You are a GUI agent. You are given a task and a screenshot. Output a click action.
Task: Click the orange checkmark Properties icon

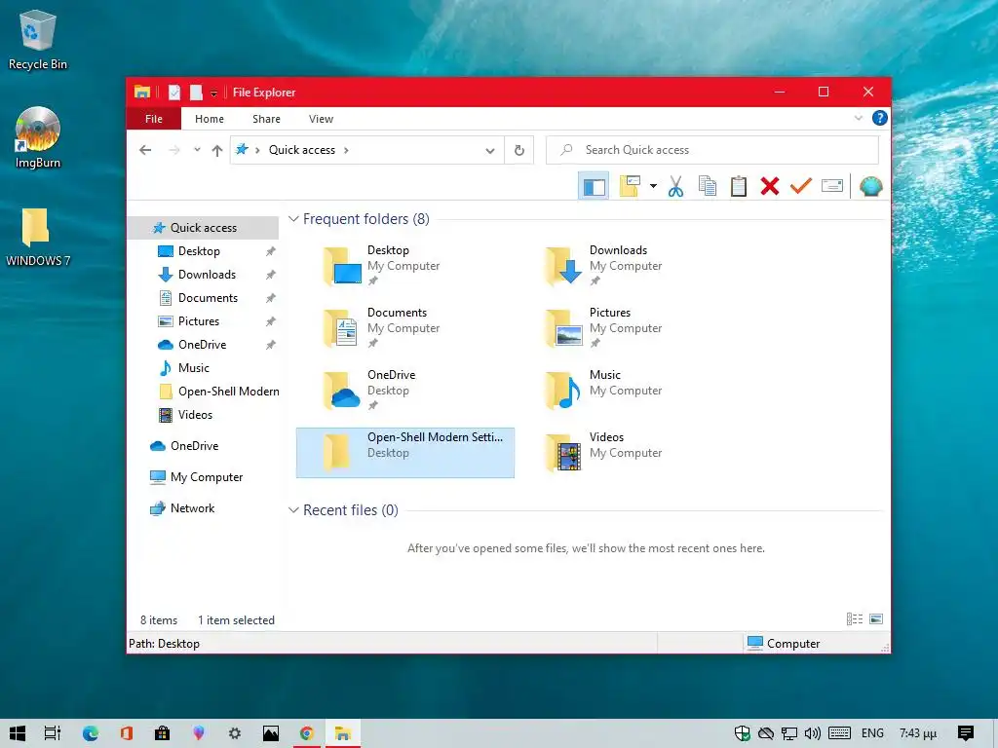coord(801,186)
